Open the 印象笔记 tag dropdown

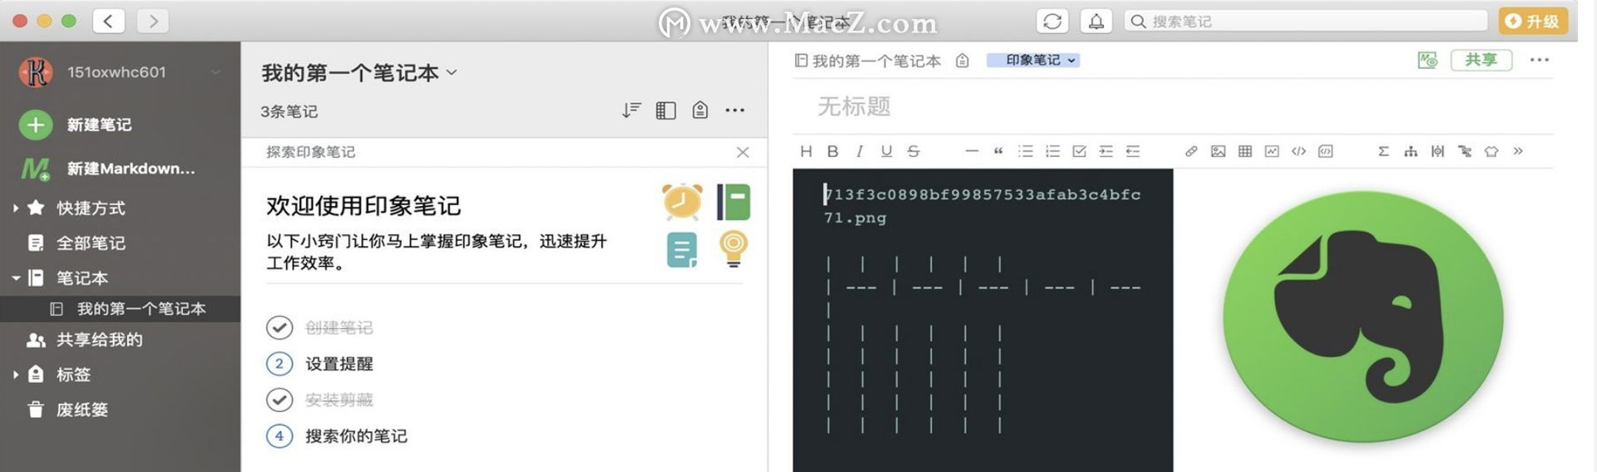point(1033,60)
